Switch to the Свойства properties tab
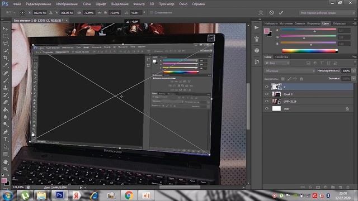Viewport: 358px width, 201px height. 281,57
